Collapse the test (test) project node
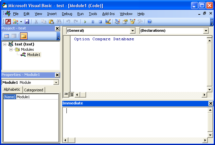This screenshot has width=215, height=145. (5, 44)
